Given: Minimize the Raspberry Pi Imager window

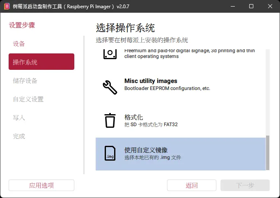Looking at the screenshot, I should coord(233,6).
